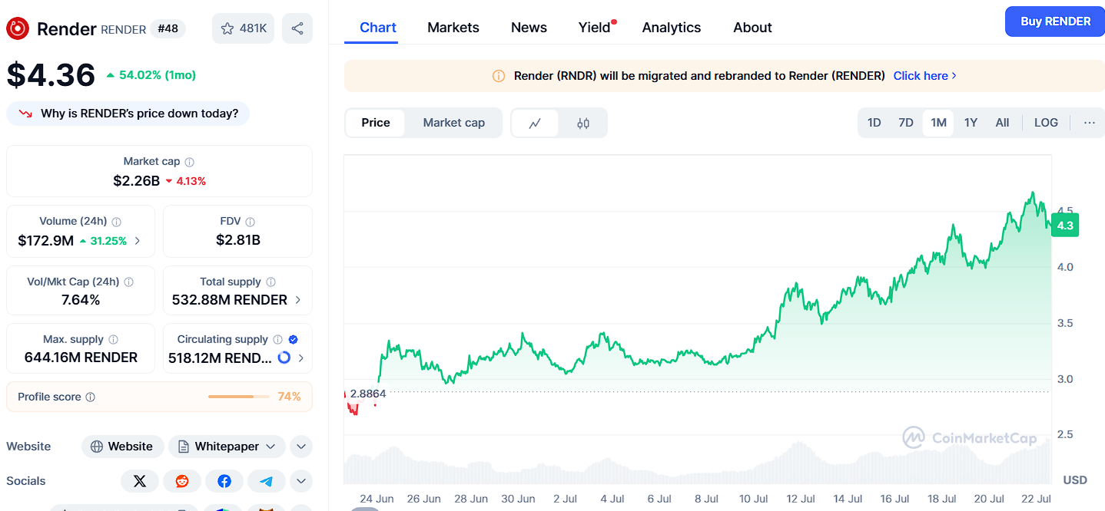Screen dimensions: 1105x511
Task: Click Volume (24h) info icon
Action: tap(117, 222)
